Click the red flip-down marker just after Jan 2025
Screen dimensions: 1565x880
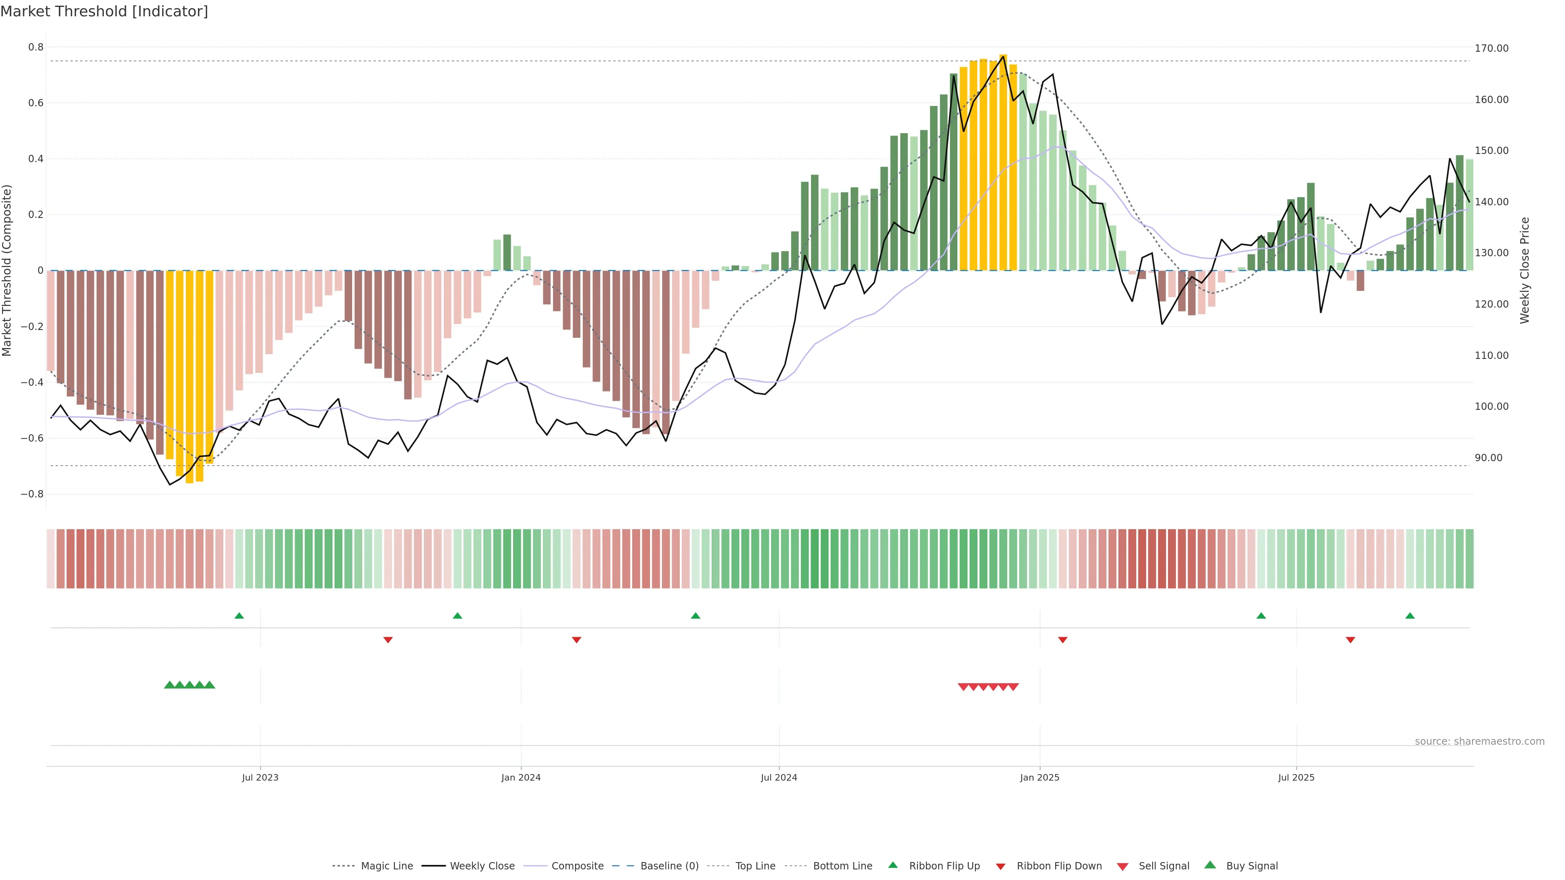coord(1062,640)
